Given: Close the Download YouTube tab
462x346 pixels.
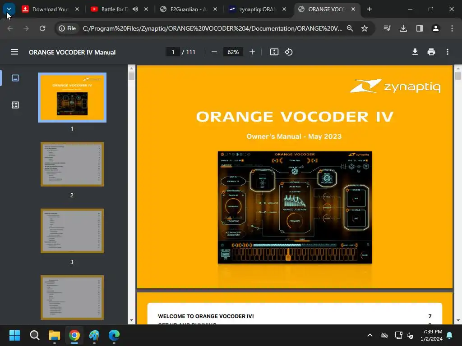Looking at the screenshot, I should 77,9.
